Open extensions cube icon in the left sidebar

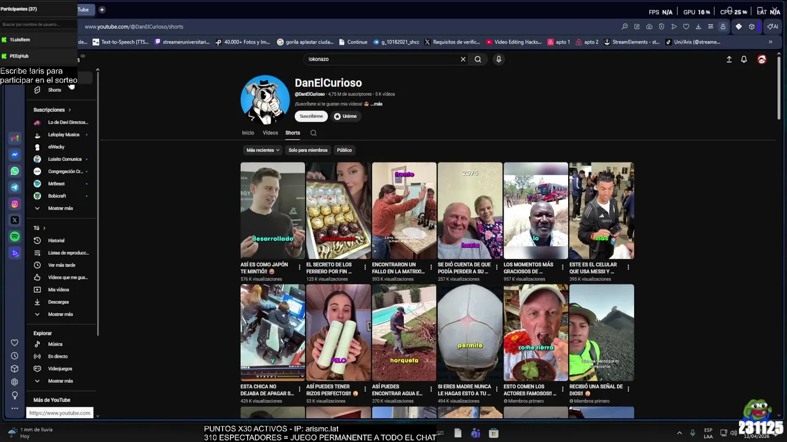[15, 369]
